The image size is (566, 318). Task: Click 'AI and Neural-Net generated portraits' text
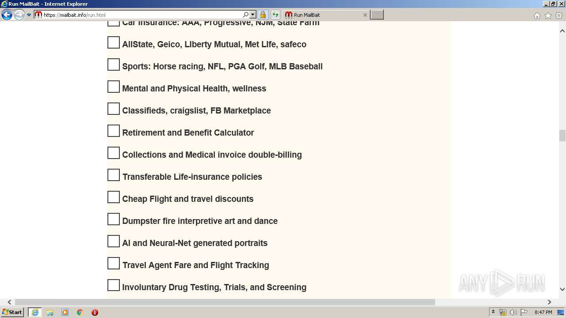pyautogui.click(x=195, y=243)
